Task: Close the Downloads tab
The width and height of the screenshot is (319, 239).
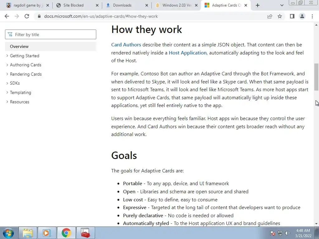Action: coord(147,5)
